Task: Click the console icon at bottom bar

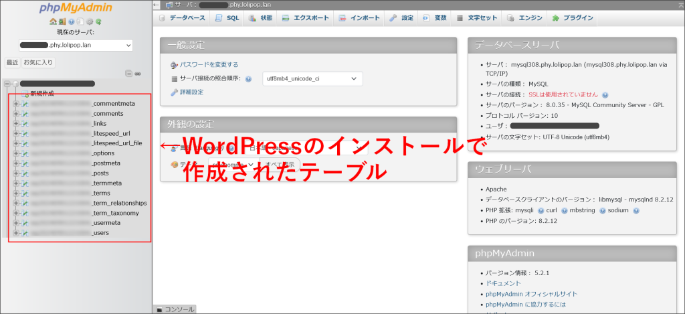Action: click(x=159, y=309)
